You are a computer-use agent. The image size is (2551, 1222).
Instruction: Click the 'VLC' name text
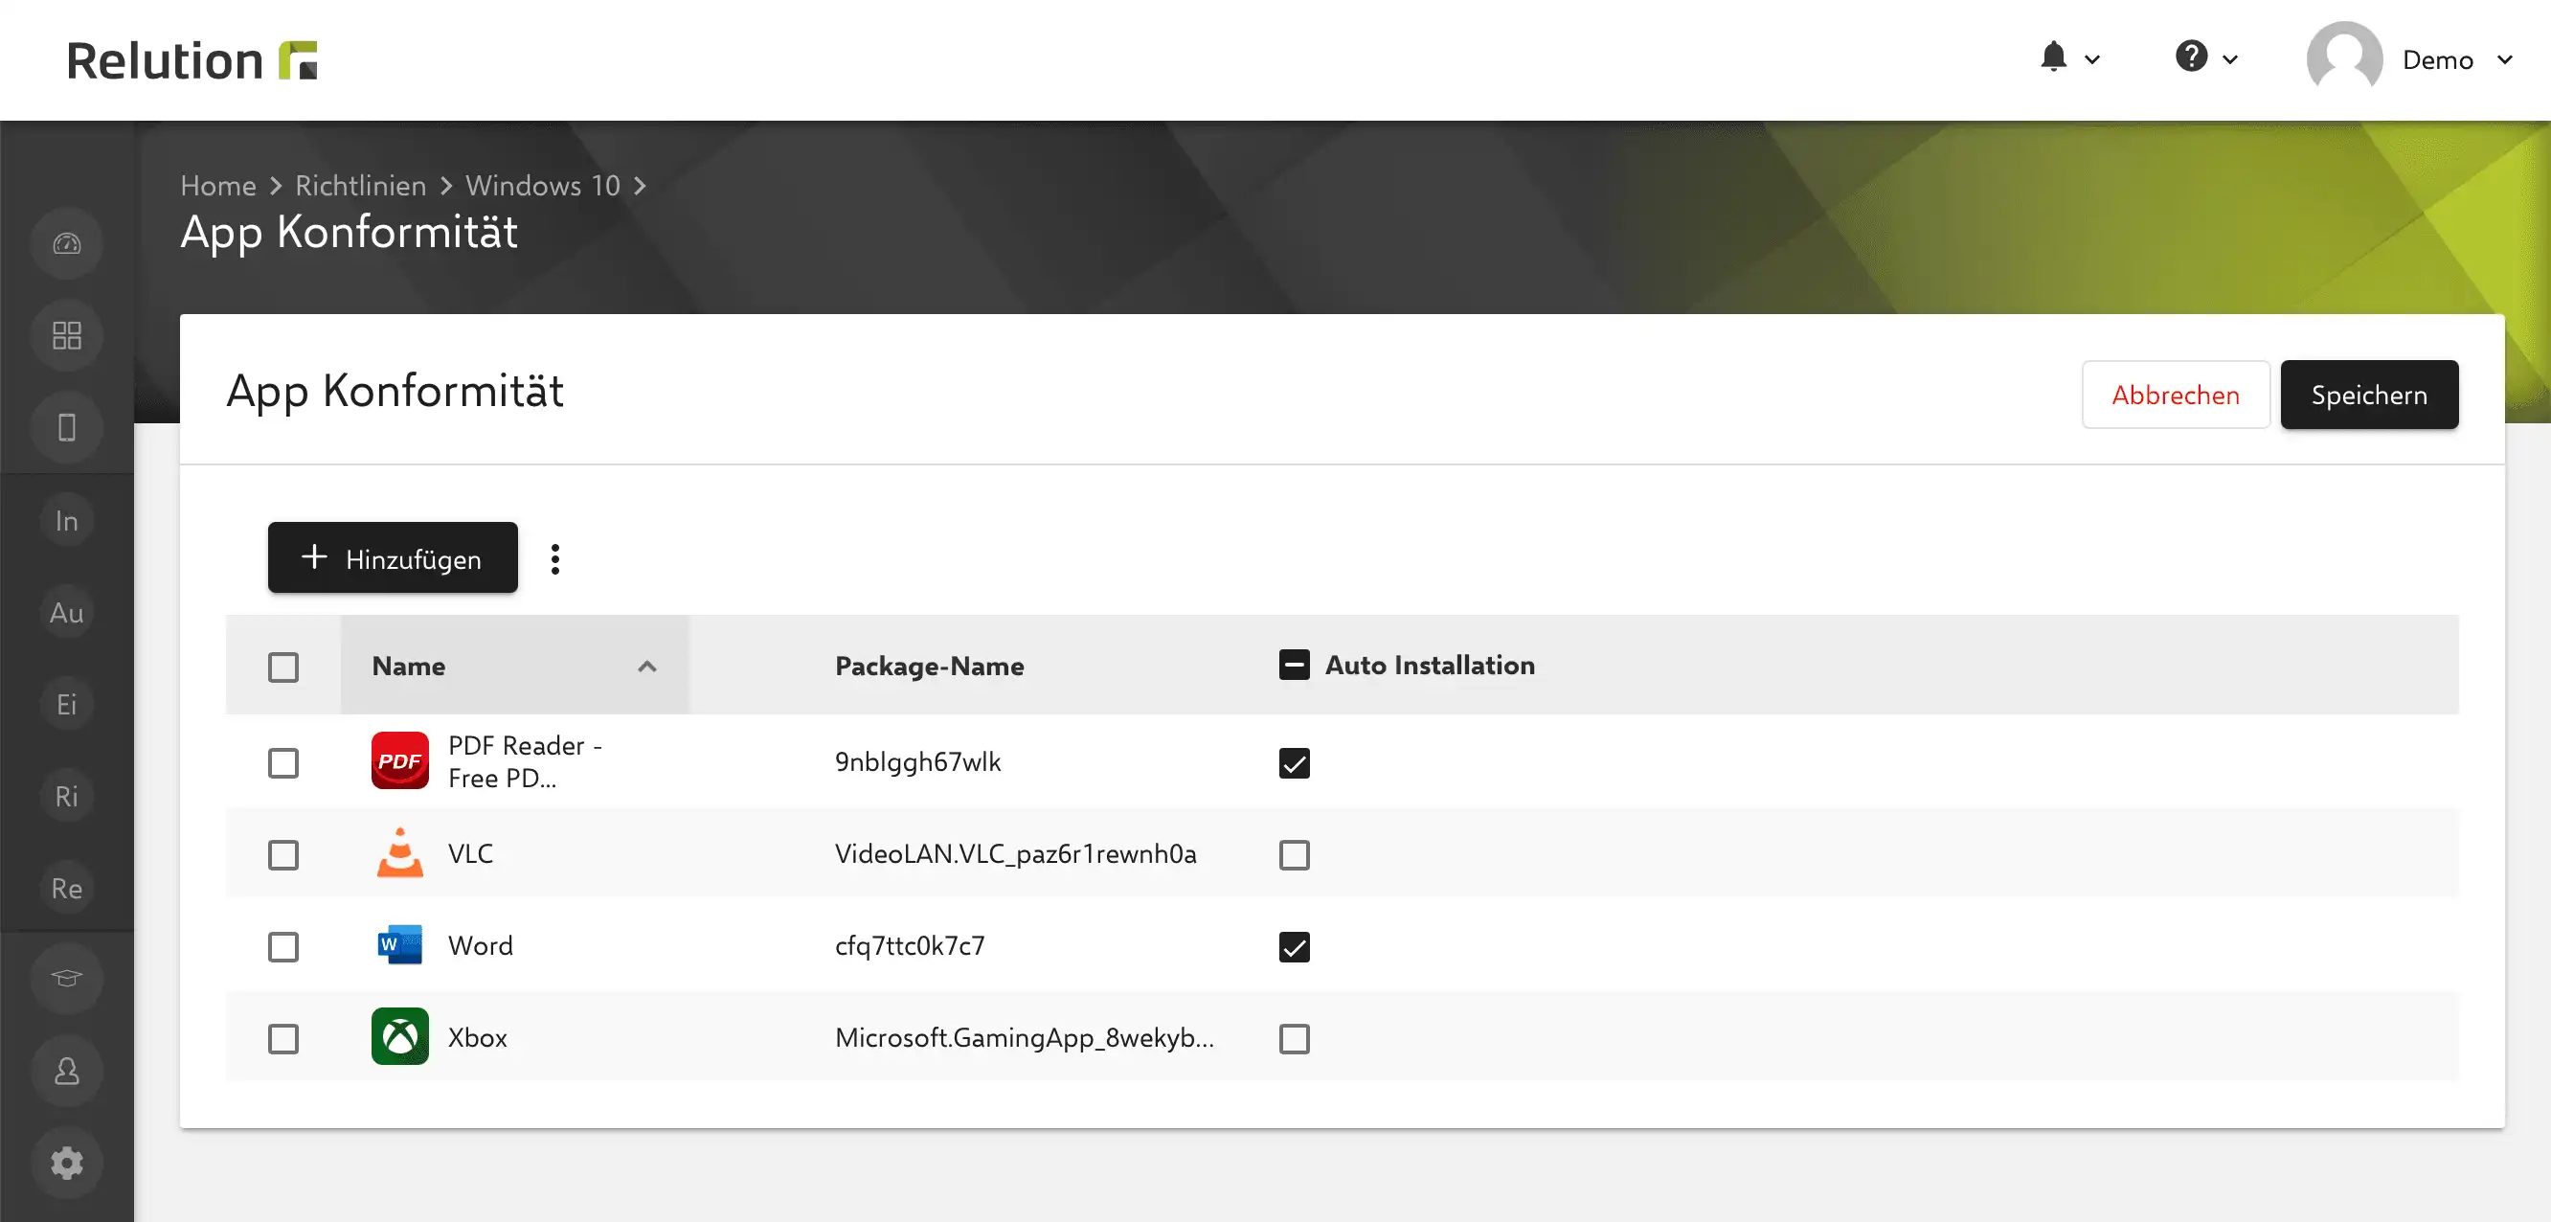pyautogui.click(x=470, y=853)
